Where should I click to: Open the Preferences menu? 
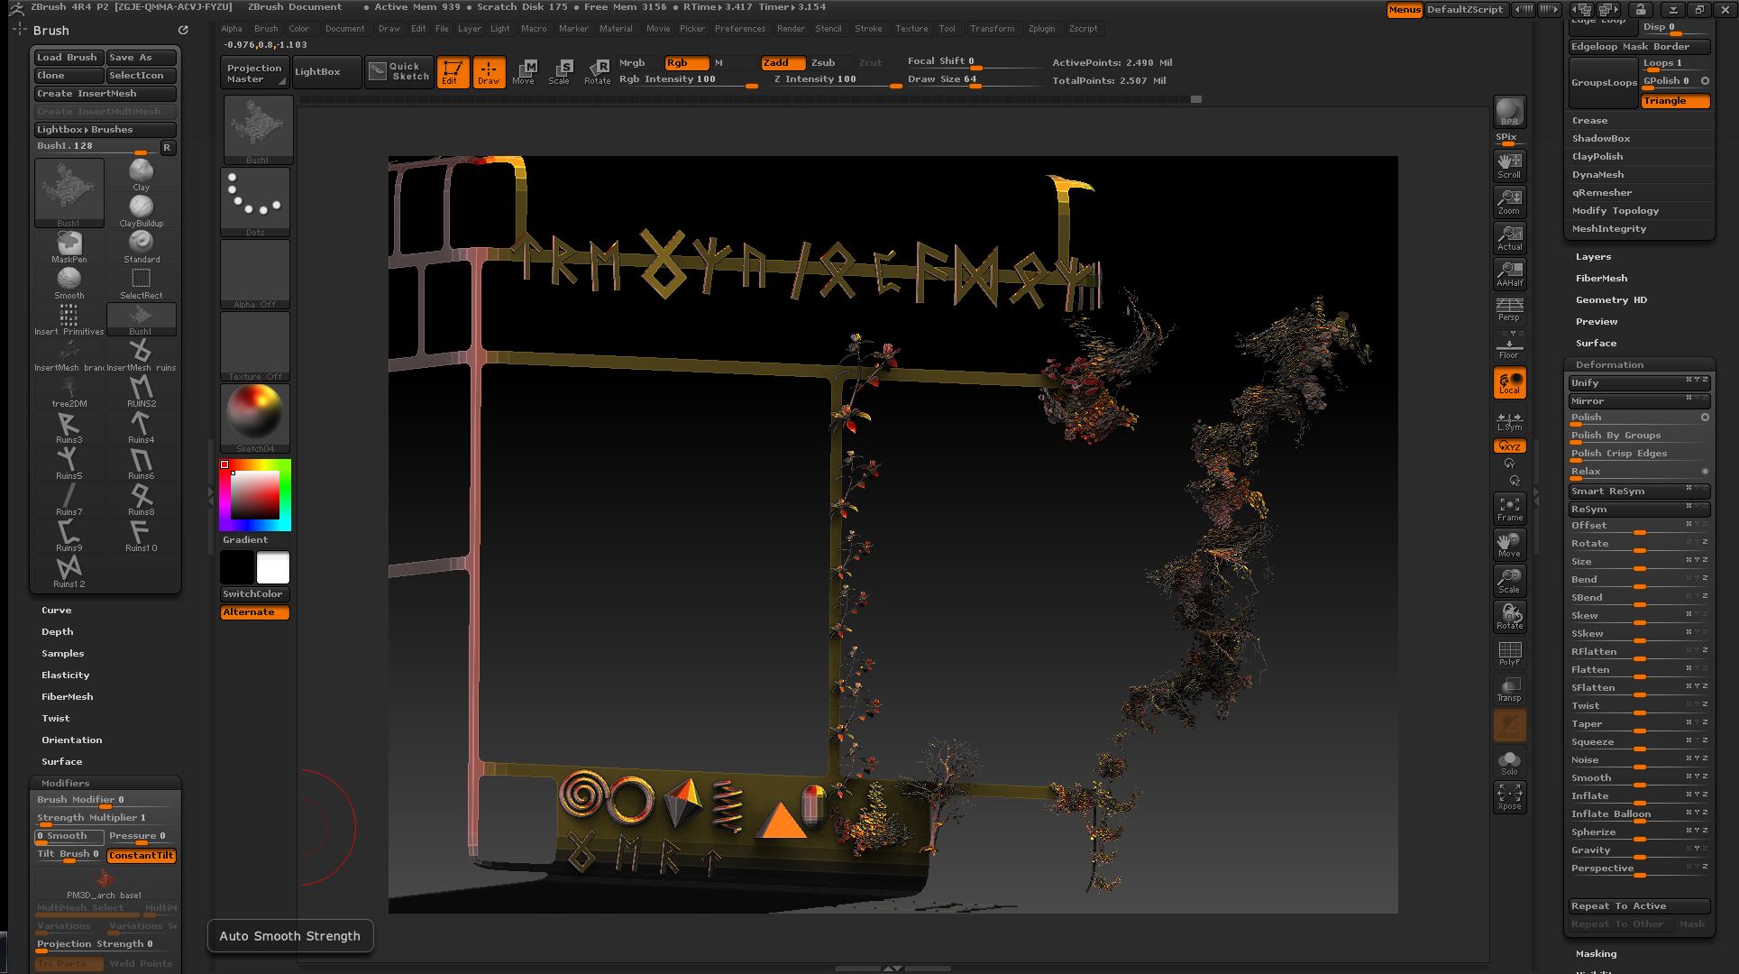point(740,29)
